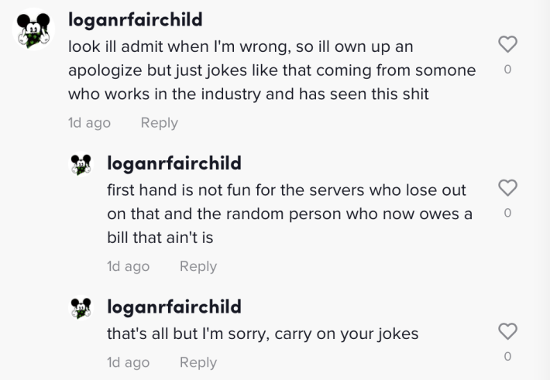
Task: Click the avatar beside the "that's all but I'm sorry" reply
Action: coord(81,307)
